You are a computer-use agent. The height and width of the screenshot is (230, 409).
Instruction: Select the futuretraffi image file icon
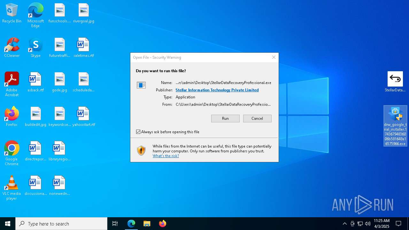(59, 48)
